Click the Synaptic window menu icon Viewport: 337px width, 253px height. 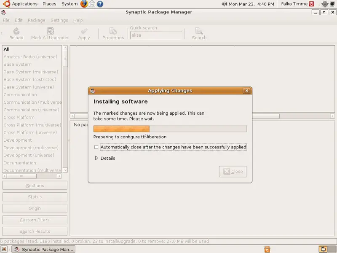coord(4,13)
